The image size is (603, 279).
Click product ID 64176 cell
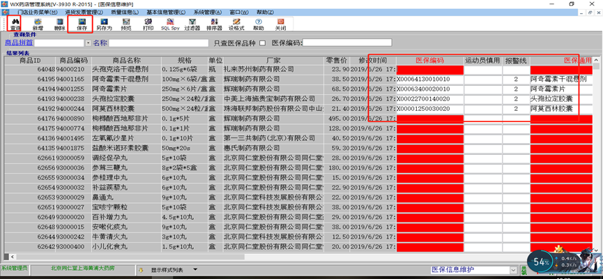click(x=30, y=119)
